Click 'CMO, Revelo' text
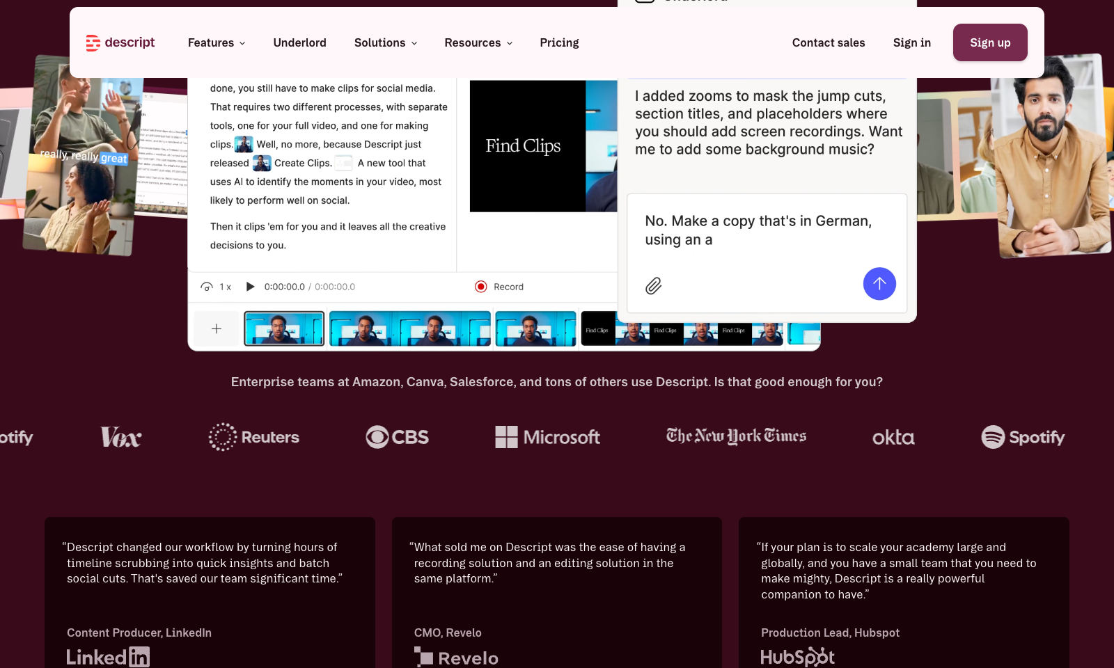 pos(448,633)
